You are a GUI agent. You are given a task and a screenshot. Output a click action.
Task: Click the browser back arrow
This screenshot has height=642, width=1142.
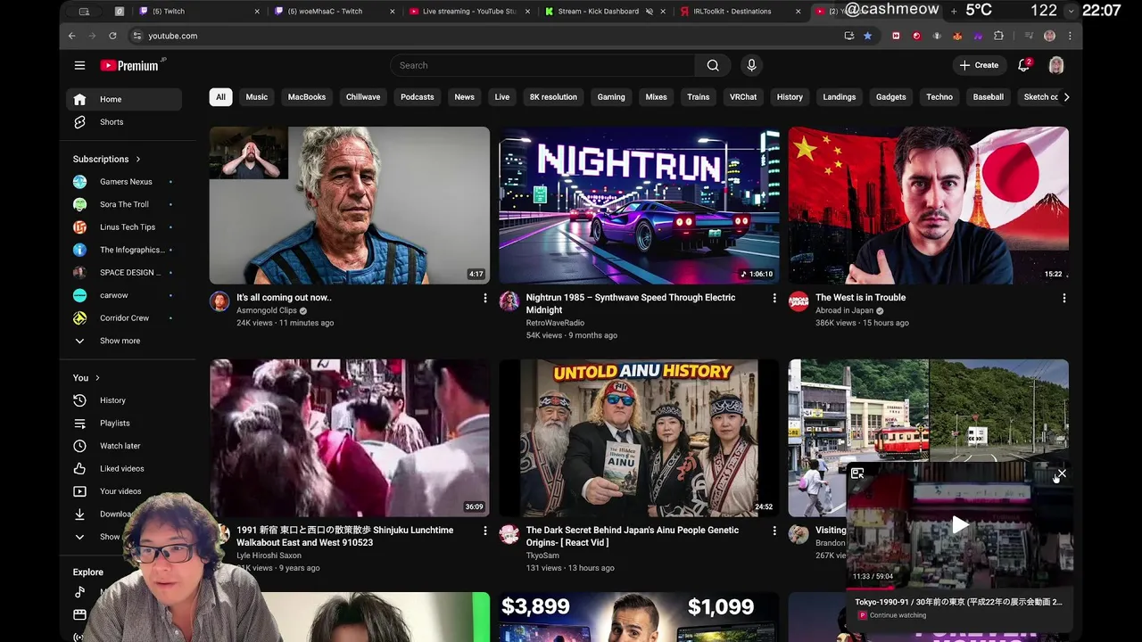[x=72, y=36]
